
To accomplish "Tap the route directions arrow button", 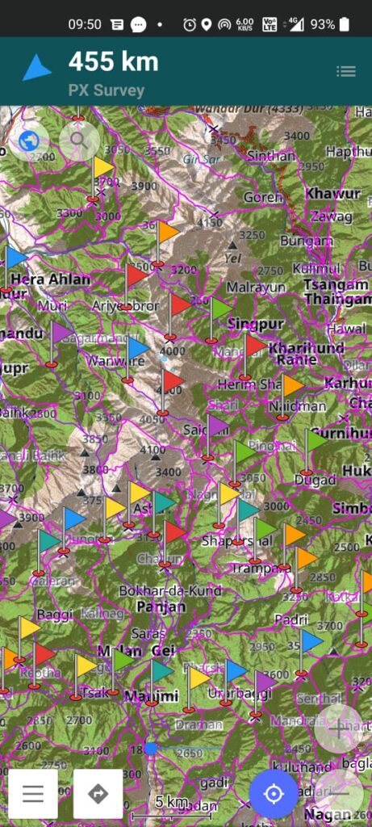I will tap(98, 793).
